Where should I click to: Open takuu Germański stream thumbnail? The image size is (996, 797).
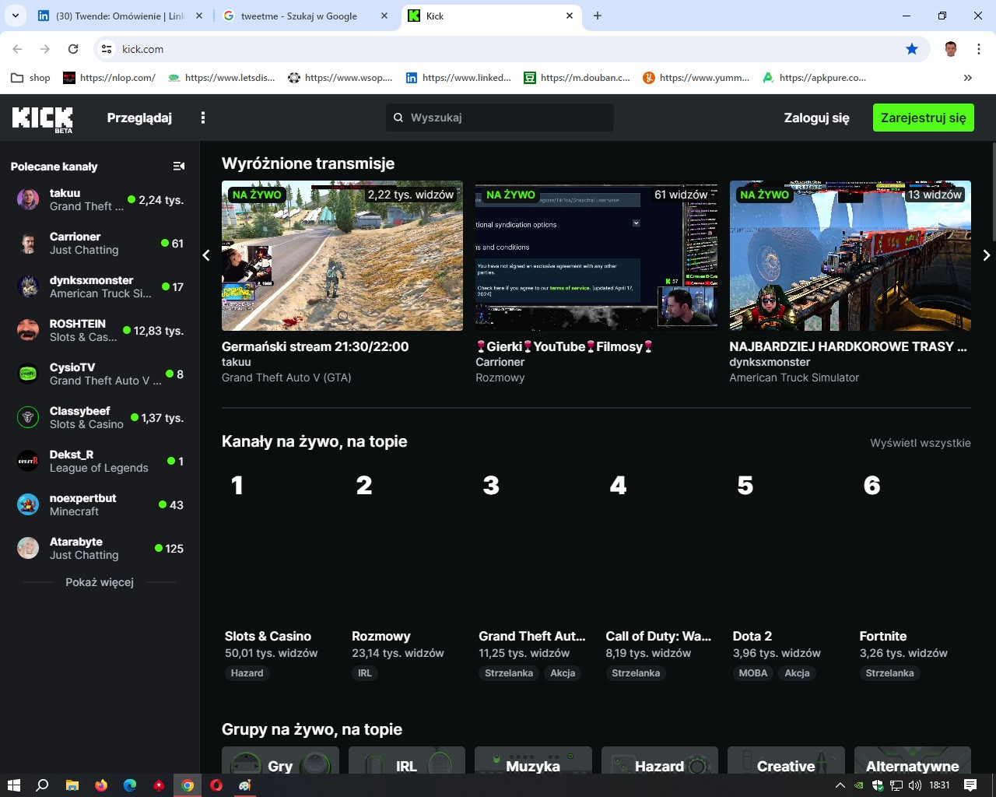(342, 255)
